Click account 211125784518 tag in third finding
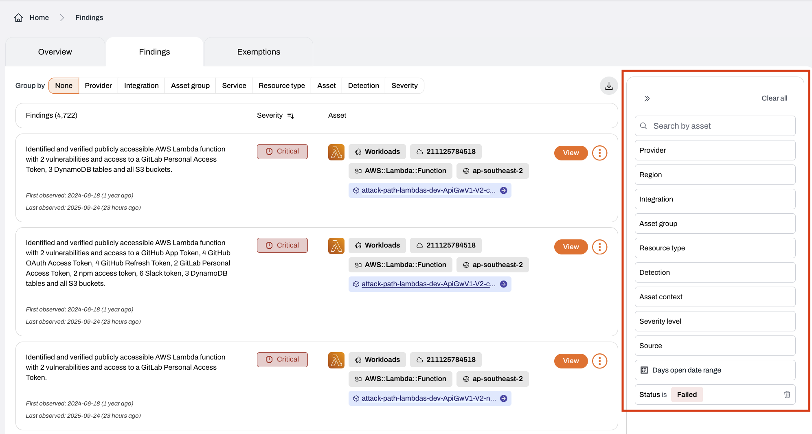This screenshot has height=434, width=812. pos(446,359)
